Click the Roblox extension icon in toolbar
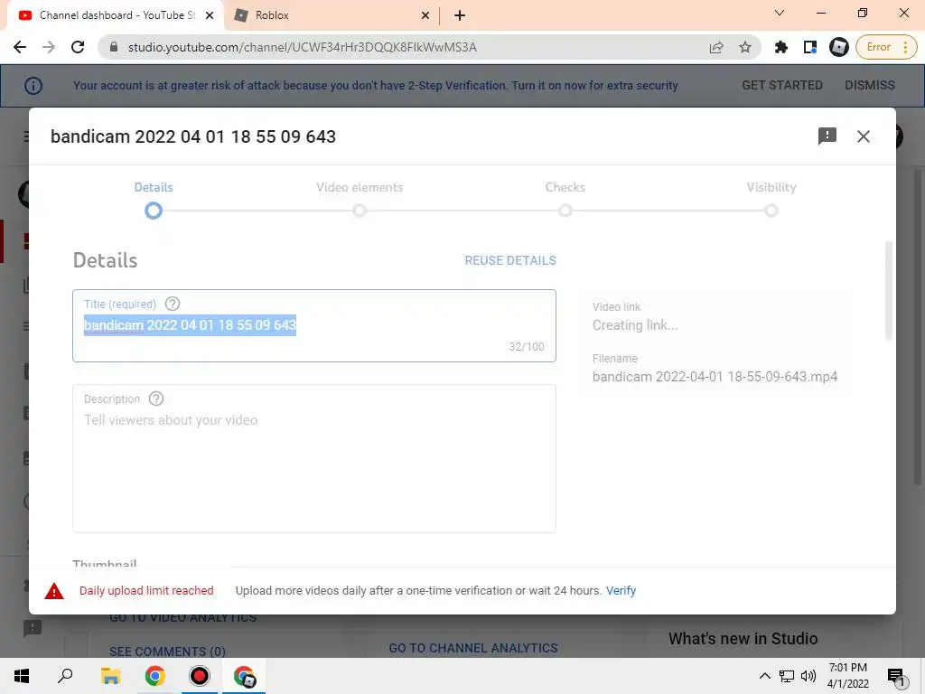Viewport: 925px width, 694px height. [x=839, y=47]
